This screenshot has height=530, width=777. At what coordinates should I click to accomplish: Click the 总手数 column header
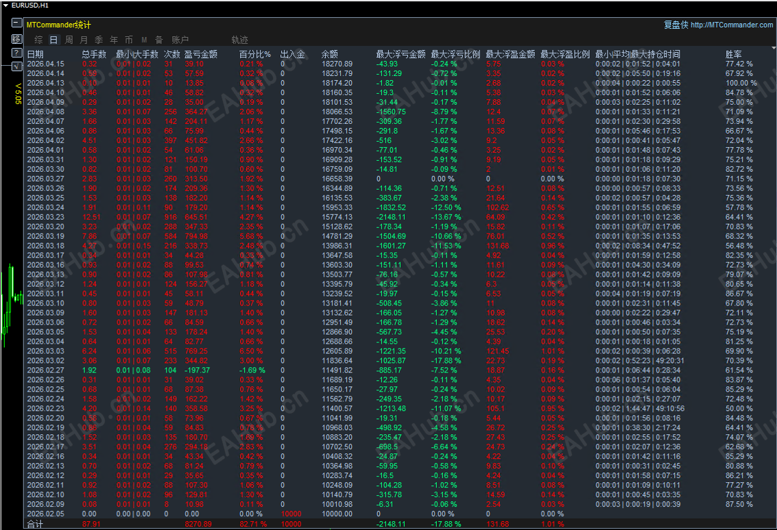click(94, 54)
